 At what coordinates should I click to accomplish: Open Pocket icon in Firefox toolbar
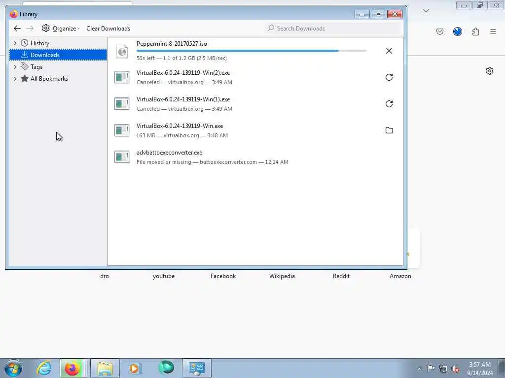[440, 31]
